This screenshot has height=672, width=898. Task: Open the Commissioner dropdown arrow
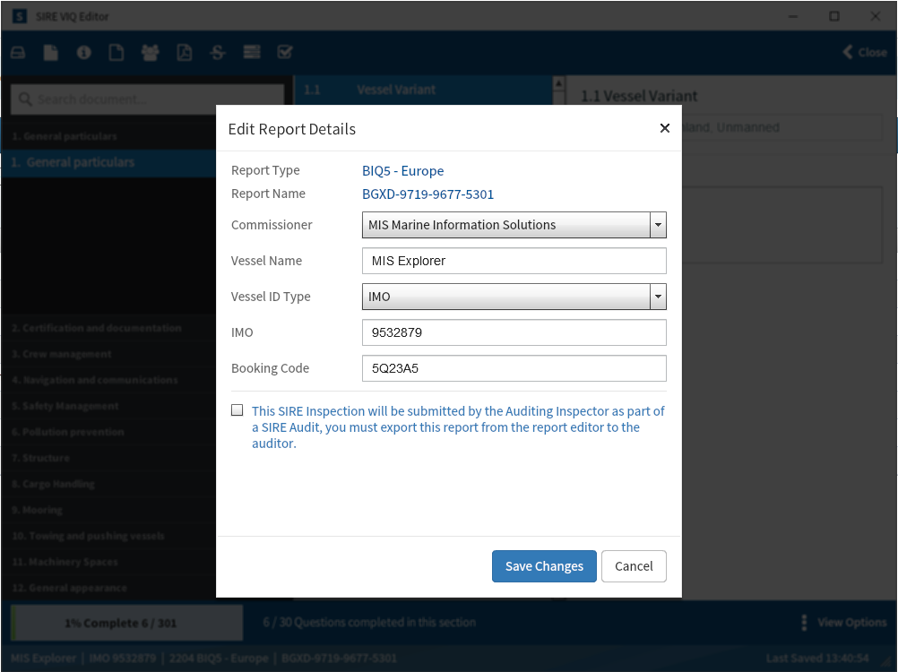point(658,225)
